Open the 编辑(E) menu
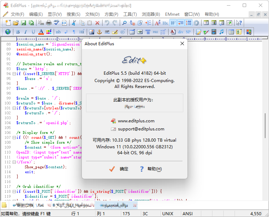The width and height of the screenshot is (269, 217). (36, 14)
